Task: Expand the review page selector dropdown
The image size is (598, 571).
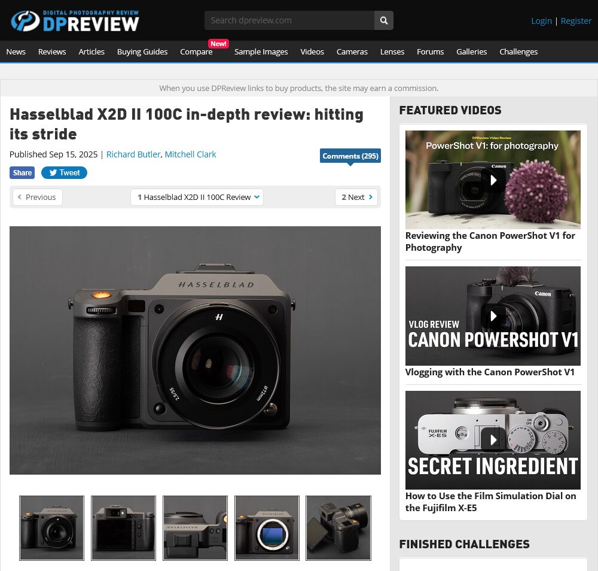Action: pyautogui.click(x=197, y=198)
